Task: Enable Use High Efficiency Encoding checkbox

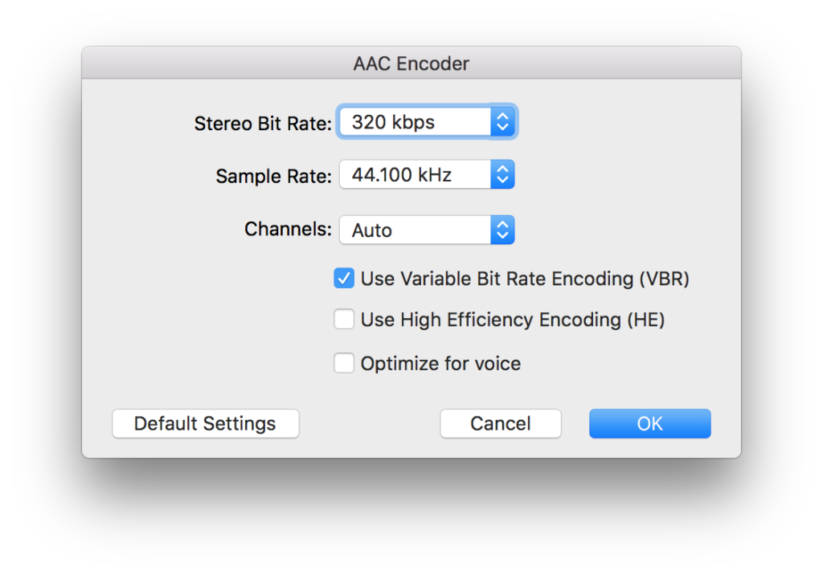Action: pyautogui.click(x=344, y=319)
